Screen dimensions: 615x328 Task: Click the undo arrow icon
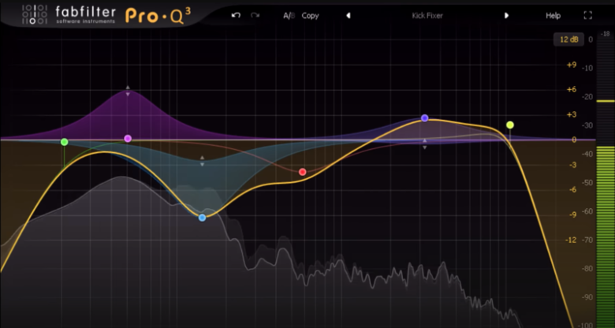click(x=236, y=15)
